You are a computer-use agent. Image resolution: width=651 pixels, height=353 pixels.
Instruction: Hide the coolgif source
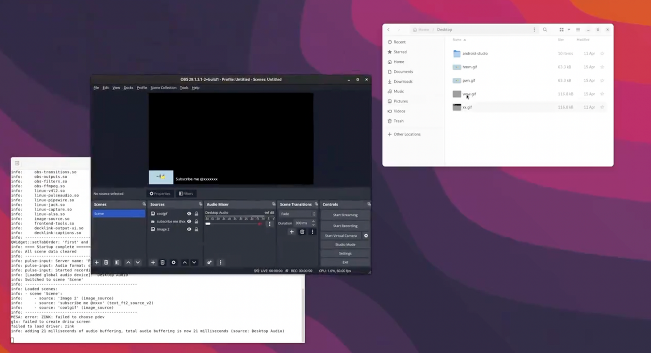click(x=189, y=214)
